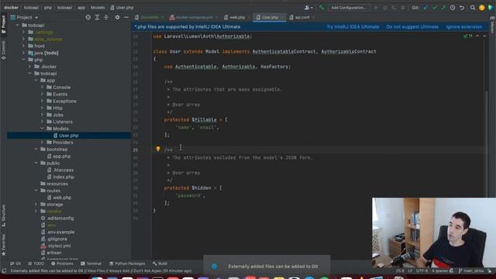
Task: Click the Git branch widget in status bar
Action: (471, 270)
